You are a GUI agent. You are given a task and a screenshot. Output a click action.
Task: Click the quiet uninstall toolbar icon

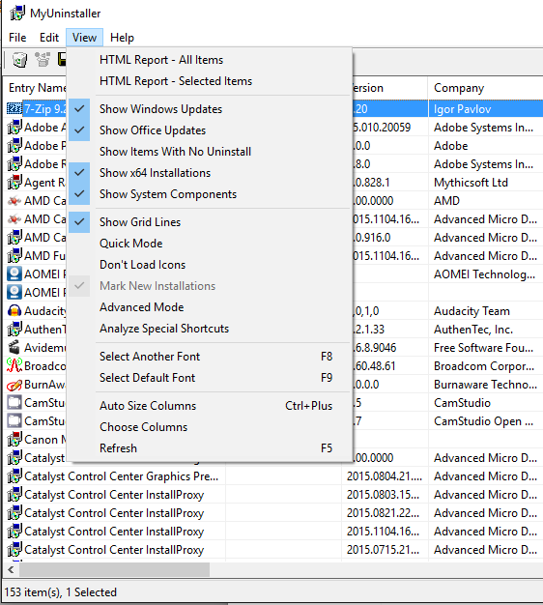click(x=43, y=60)
